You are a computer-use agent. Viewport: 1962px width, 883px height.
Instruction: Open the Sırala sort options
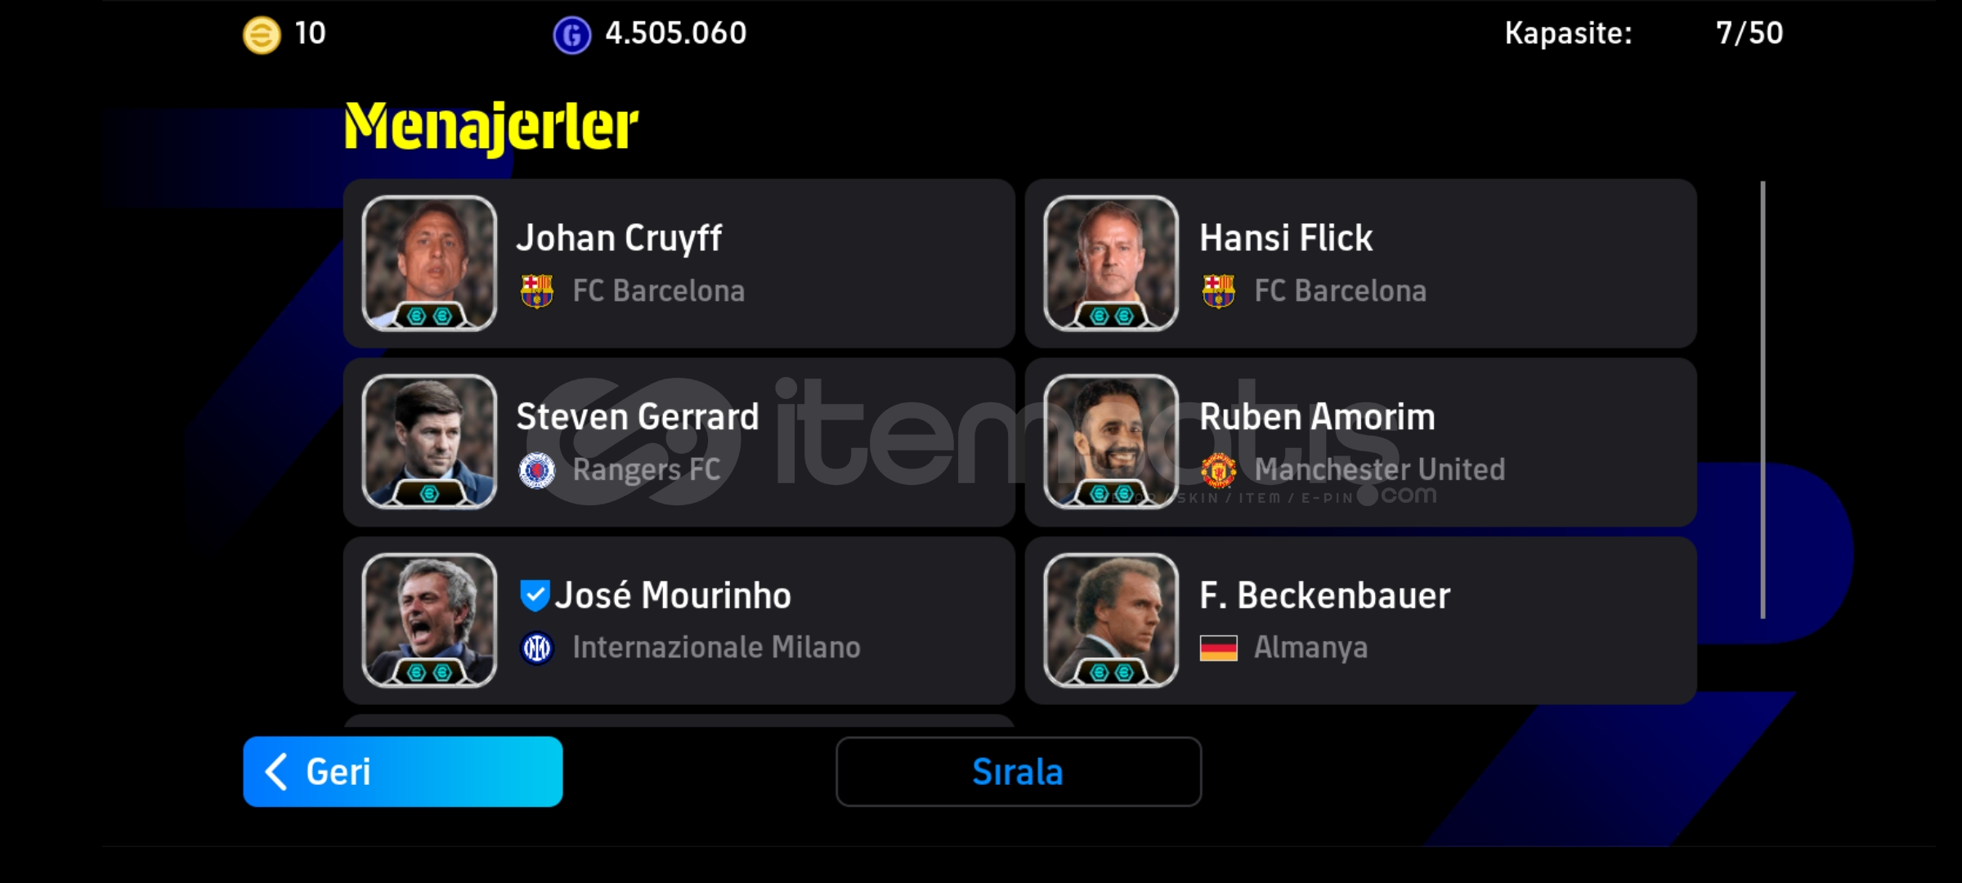pyautogui.click(x=1019, y=772)
